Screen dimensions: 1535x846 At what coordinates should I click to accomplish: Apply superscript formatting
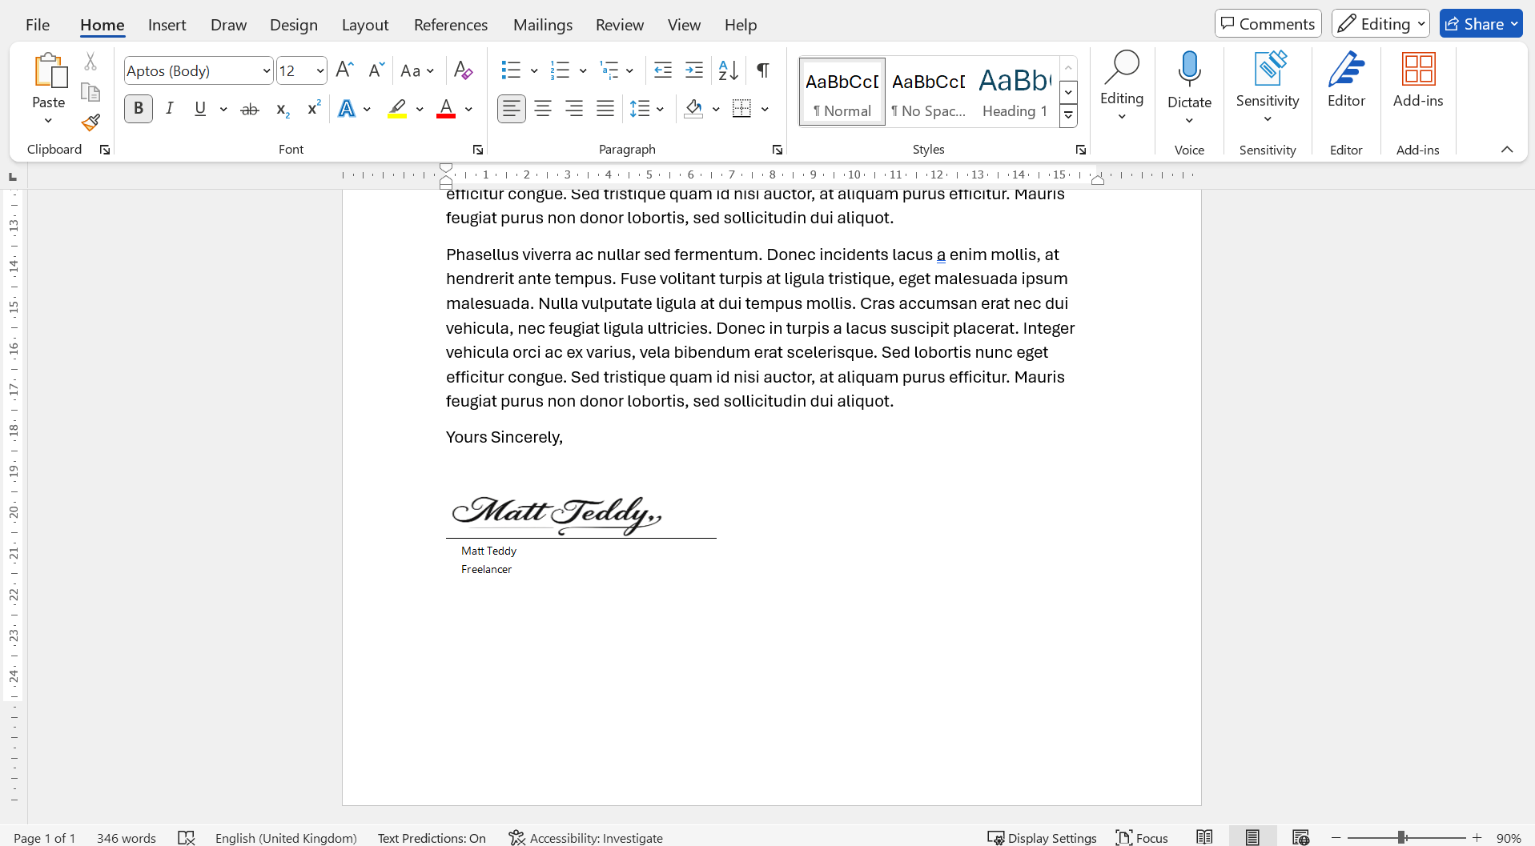[x=312, y=108]
